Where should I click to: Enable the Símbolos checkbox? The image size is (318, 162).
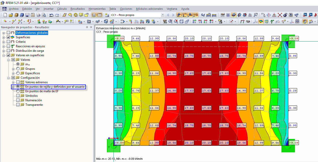18,96
